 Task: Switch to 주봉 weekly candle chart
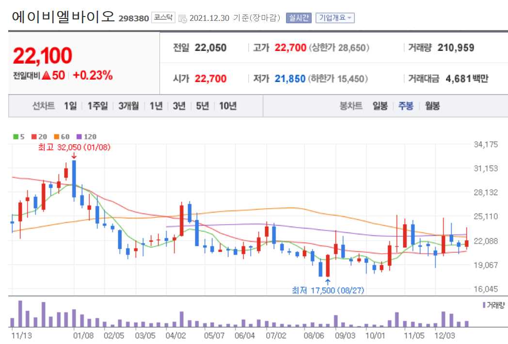click(x=406, y=106)
